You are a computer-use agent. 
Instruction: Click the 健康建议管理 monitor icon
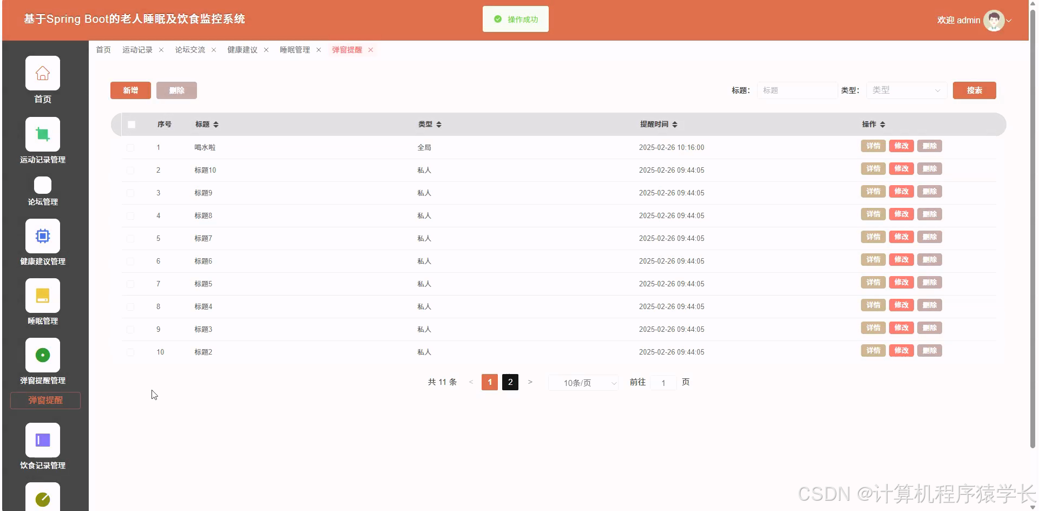tap(42, 235)
